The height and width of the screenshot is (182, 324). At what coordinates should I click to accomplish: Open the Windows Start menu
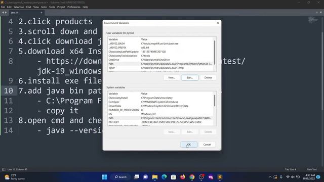tap(105, 177)
